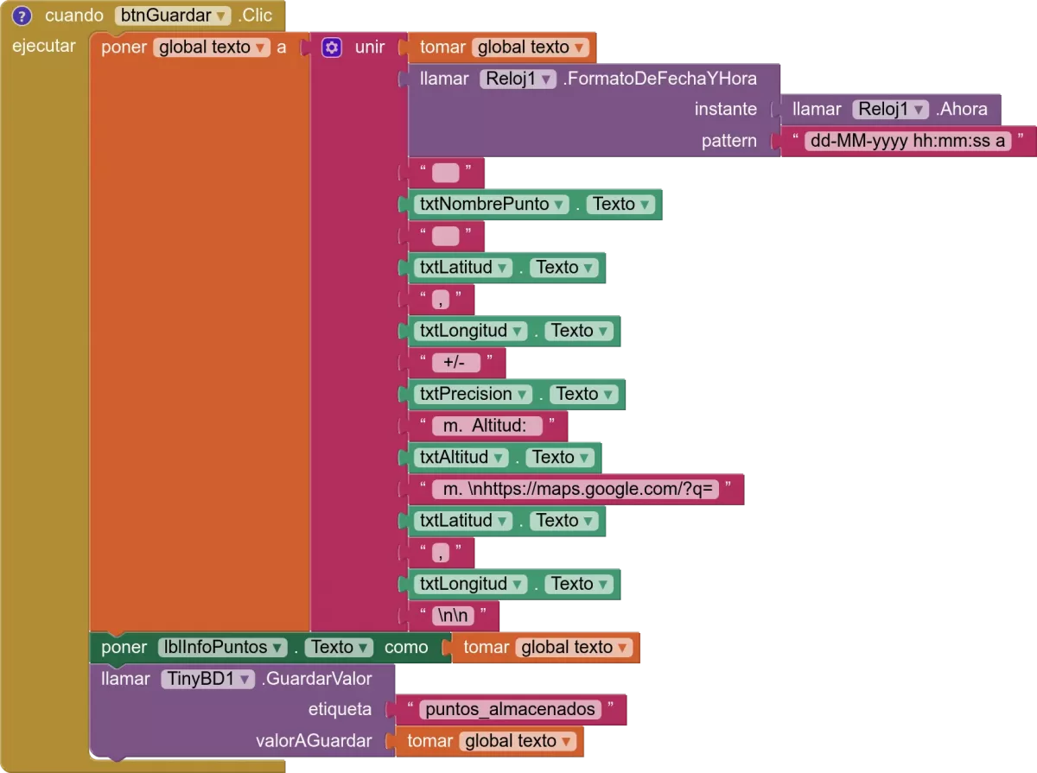Open the gear mutator on unir block

332,48
